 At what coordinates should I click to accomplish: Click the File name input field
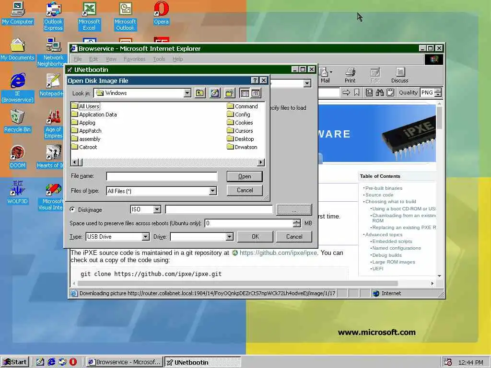162,176
